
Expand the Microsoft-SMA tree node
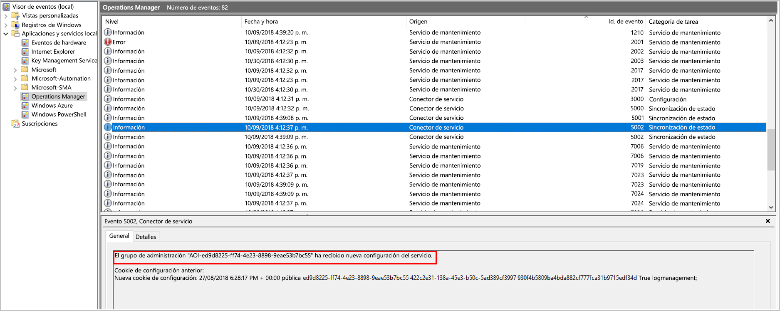(x=15, y=88)
